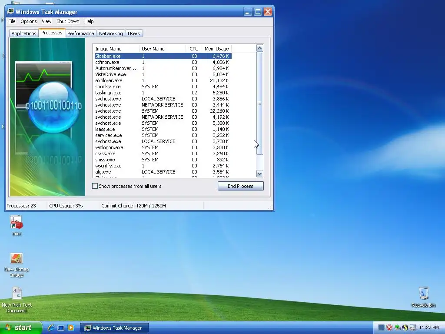
Task: Select the Sidebar.exe process row
Action: tap(163, 56)
